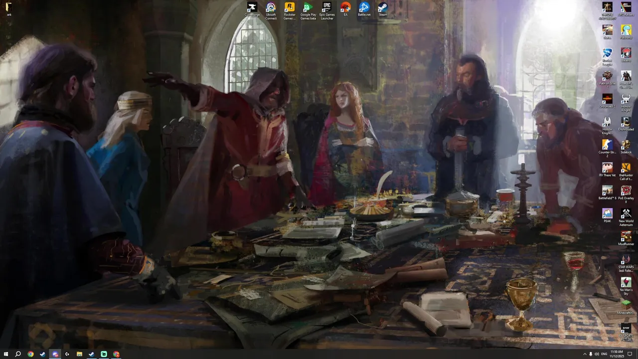This screenshot has width=638, height=359.
Task: Select the skate. game shortcut
Action: click(607, 32)
